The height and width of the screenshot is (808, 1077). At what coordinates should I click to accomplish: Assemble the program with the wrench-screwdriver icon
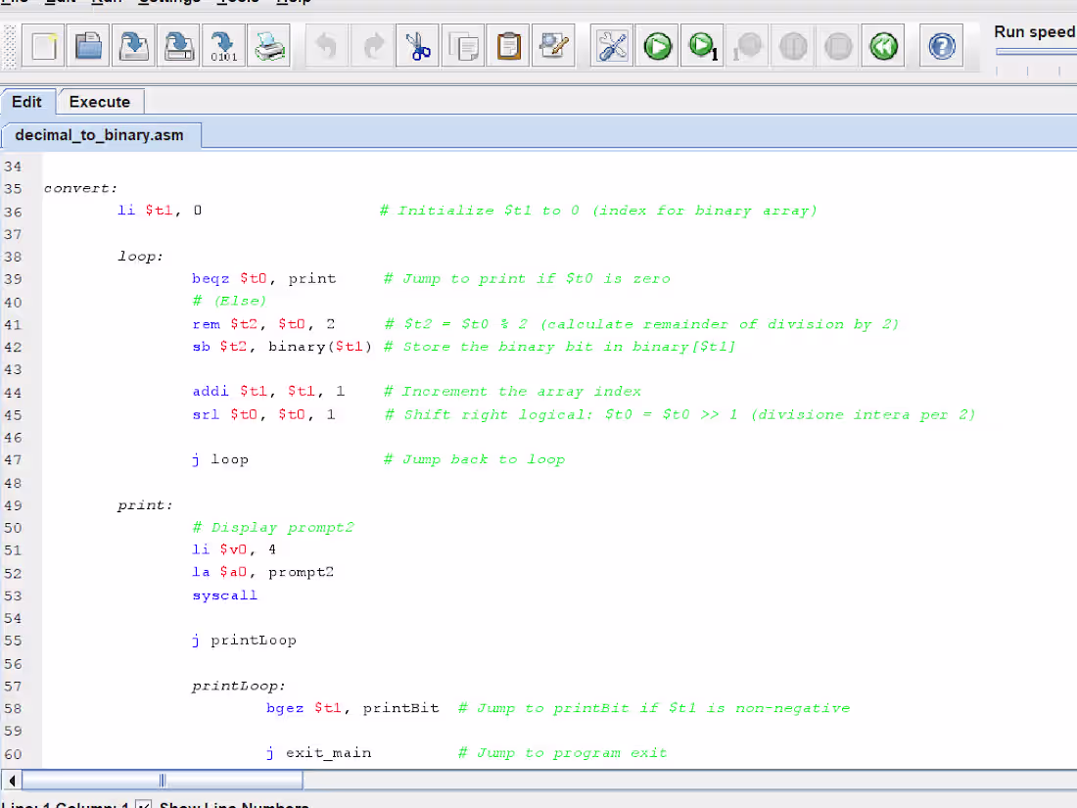click(613, 46)
